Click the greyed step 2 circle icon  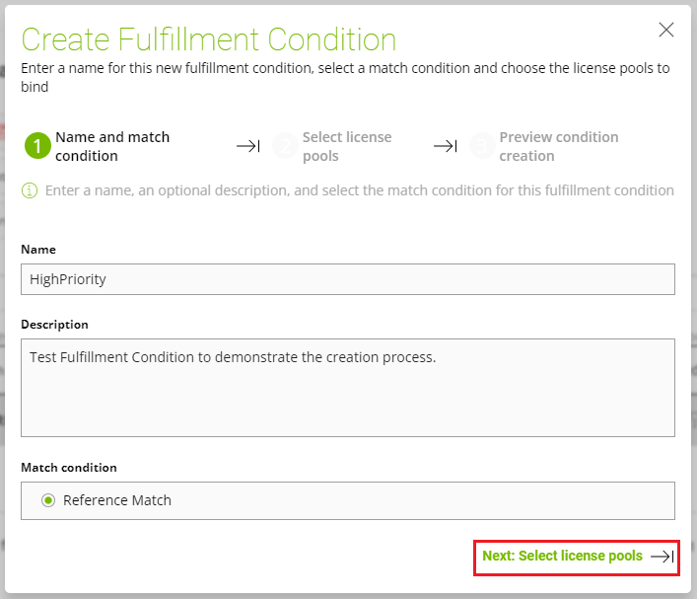pyautogui.click(x=285, y=147)
